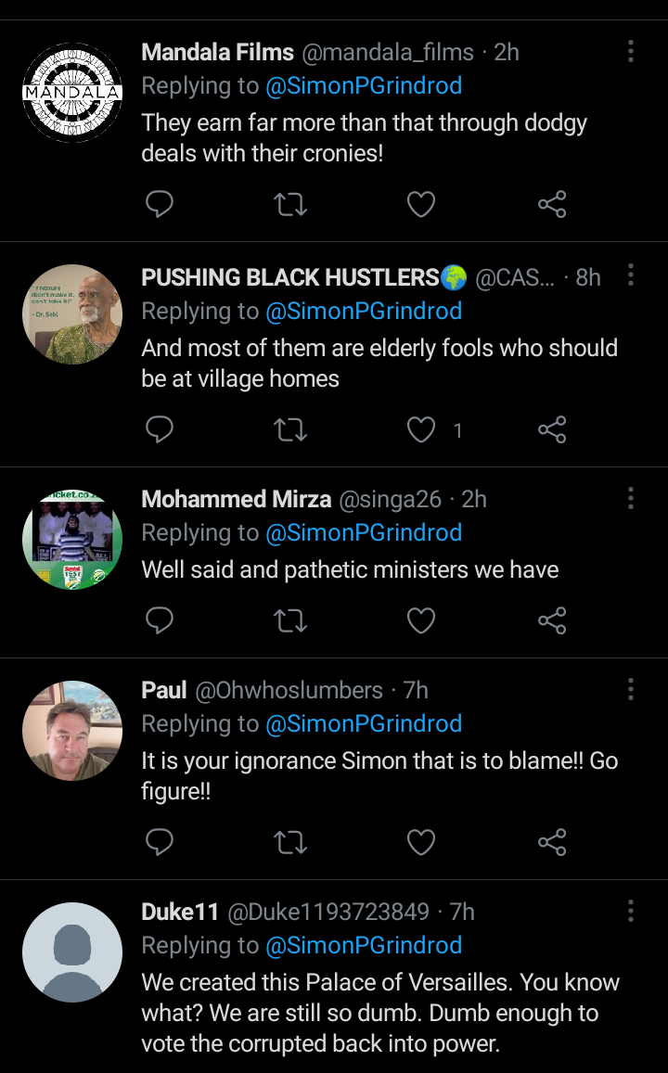Open more options for Mandala Films tweet

point(631,52)
